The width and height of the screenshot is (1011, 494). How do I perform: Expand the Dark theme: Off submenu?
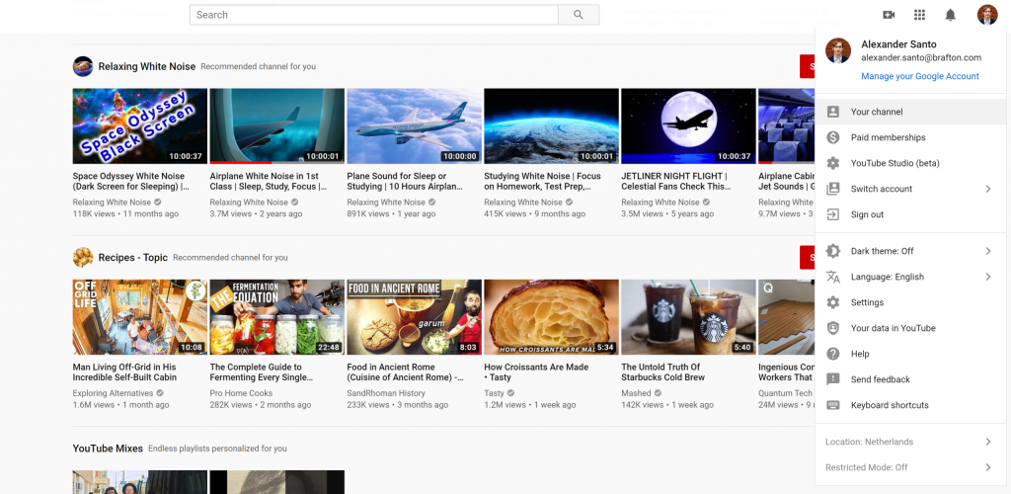pyautogui.click(x=987, y=251)
